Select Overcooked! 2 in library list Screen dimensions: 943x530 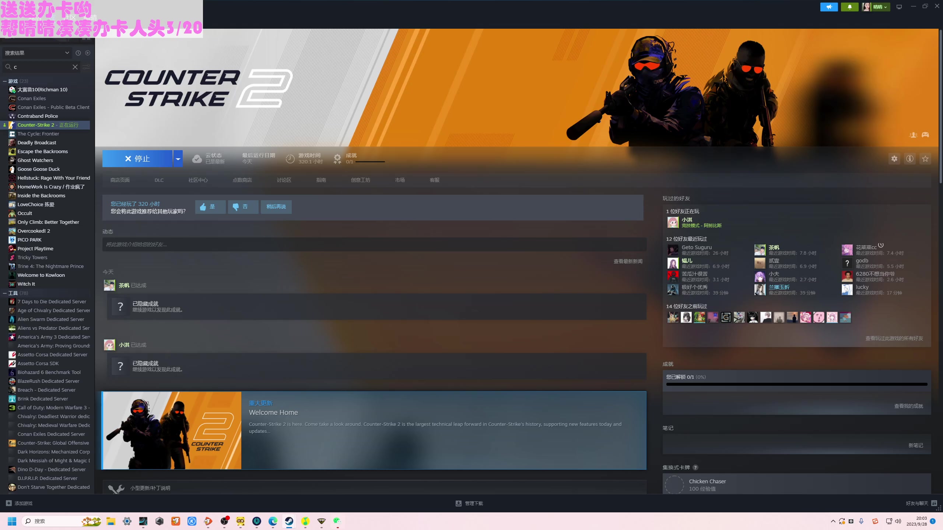coord(34,231)
